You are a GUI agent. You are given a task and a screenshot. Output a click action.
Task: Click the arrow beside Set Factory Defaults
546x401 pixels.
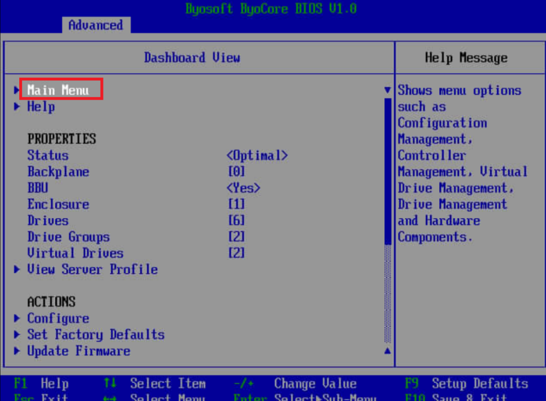17,334
